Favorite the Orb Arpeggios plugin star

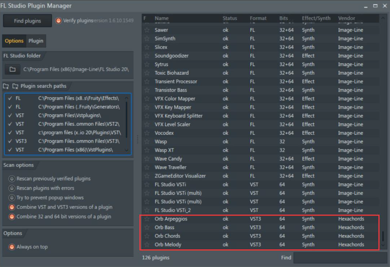point(147,219)
